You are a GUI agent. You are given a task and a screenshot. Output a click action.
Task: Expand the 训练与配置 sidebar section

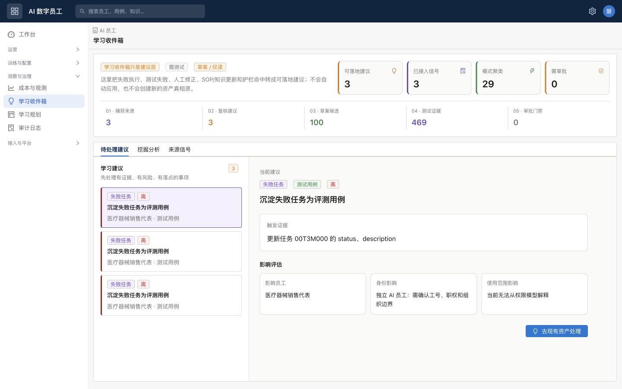[44, 63]
